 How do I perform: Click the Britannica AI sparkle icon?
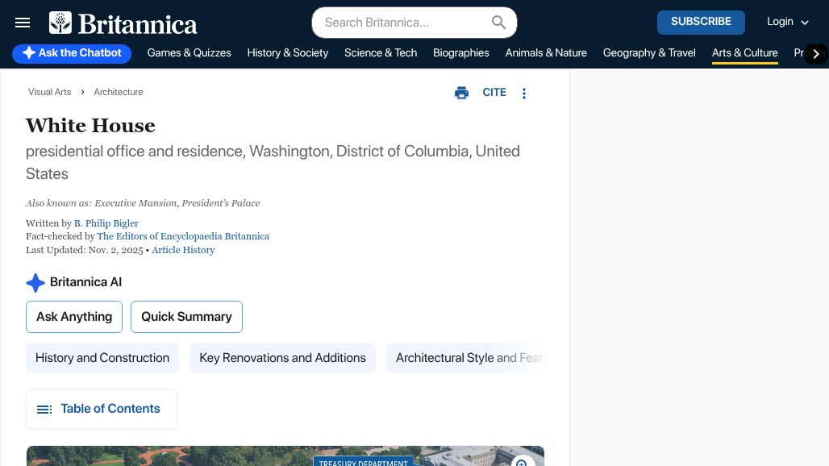click(35, 282)
